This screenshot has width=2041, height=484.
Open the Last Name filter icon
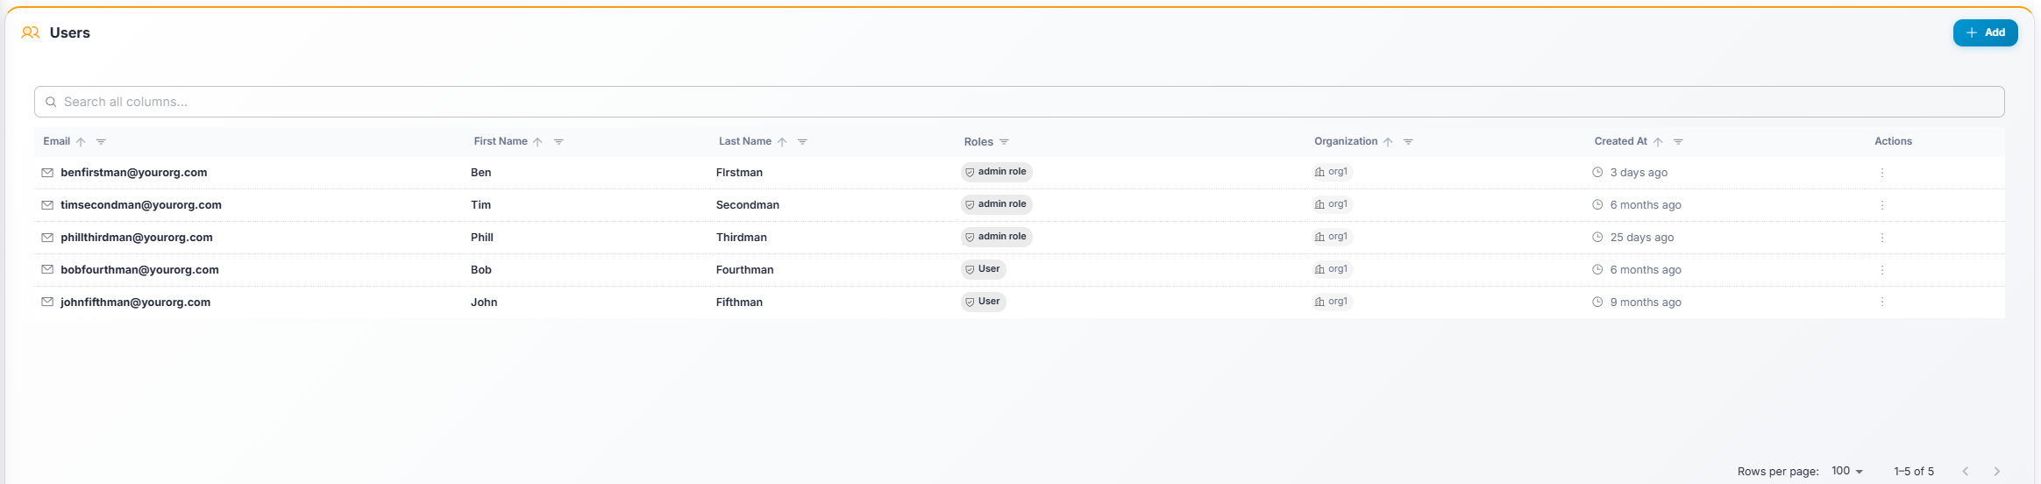pos(802,142)
